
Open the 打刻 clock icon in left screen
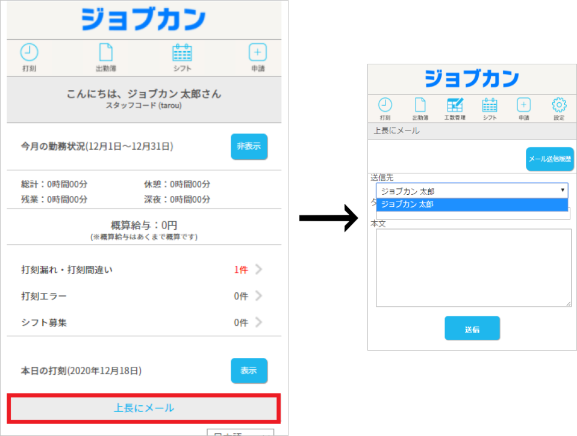coord(29,52)
